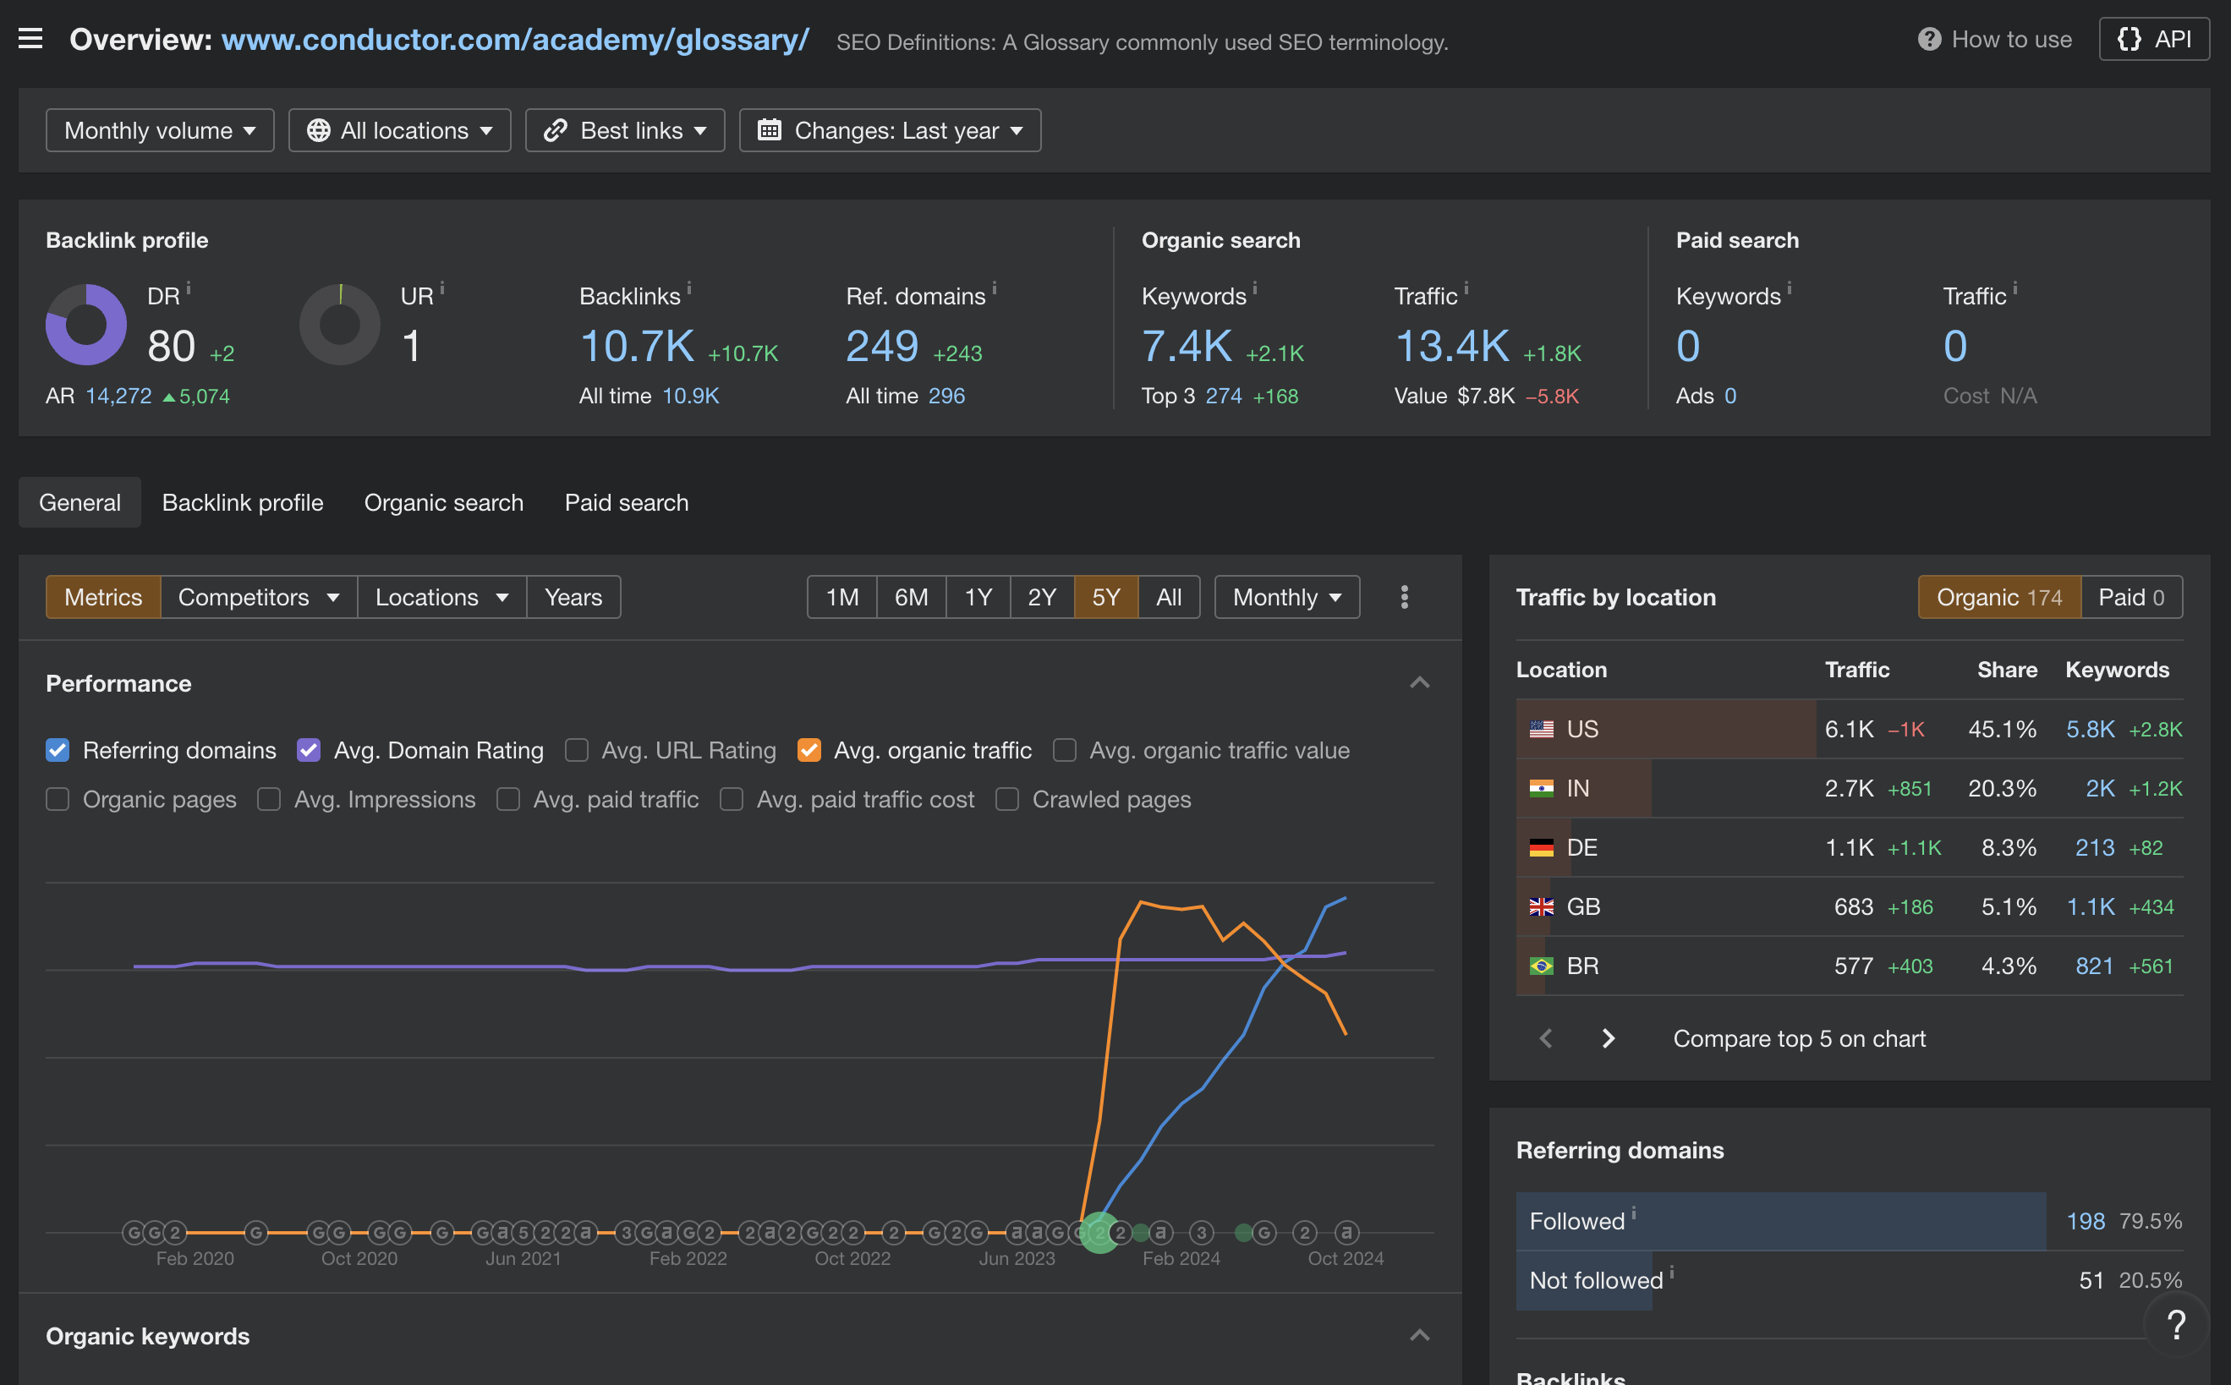Open the help question mark bubble
This screenshot has height=1385, width=2231.
pyautogui.click(x=2176, y=1324)
